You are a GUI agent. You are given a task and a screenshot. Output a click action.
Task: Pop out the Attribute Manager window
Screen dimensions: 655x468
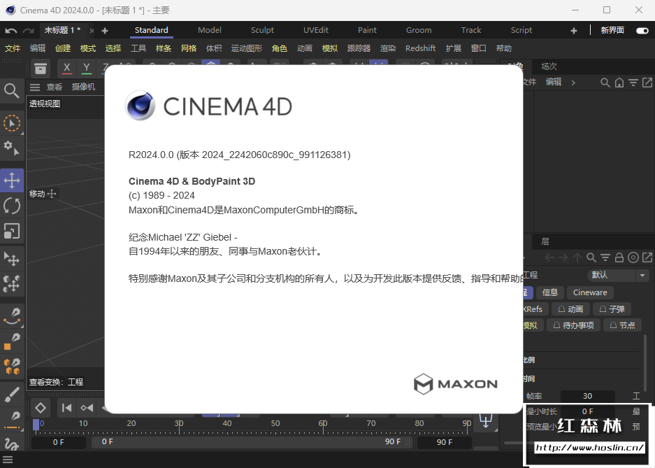(x=647, y=257)
